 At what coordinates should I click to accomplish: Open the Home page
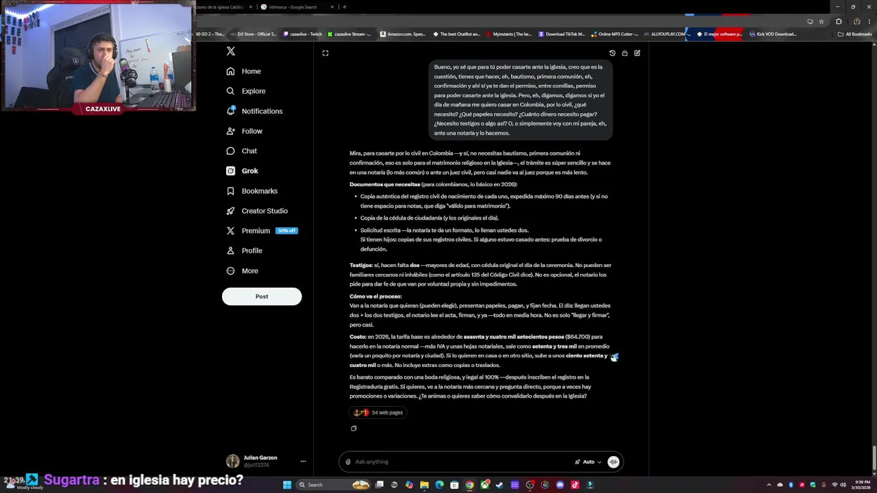pyautogui.click(x=243, y=71)
